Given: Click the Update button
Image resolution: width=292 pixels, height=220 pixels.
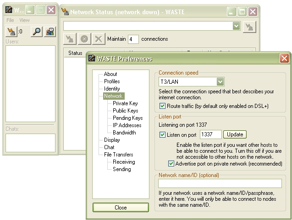Looking at the screenshot, I should pyautogui.click(x=235, y=134).
